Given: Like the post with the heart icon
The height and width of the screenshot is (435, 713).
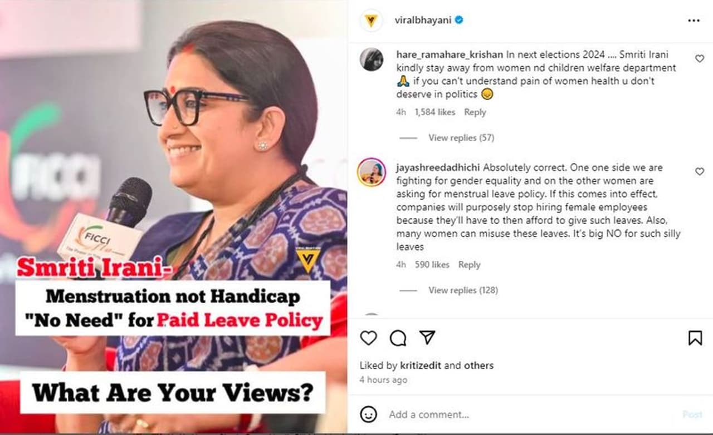Looking at the screenshot, I should (368, 338).
